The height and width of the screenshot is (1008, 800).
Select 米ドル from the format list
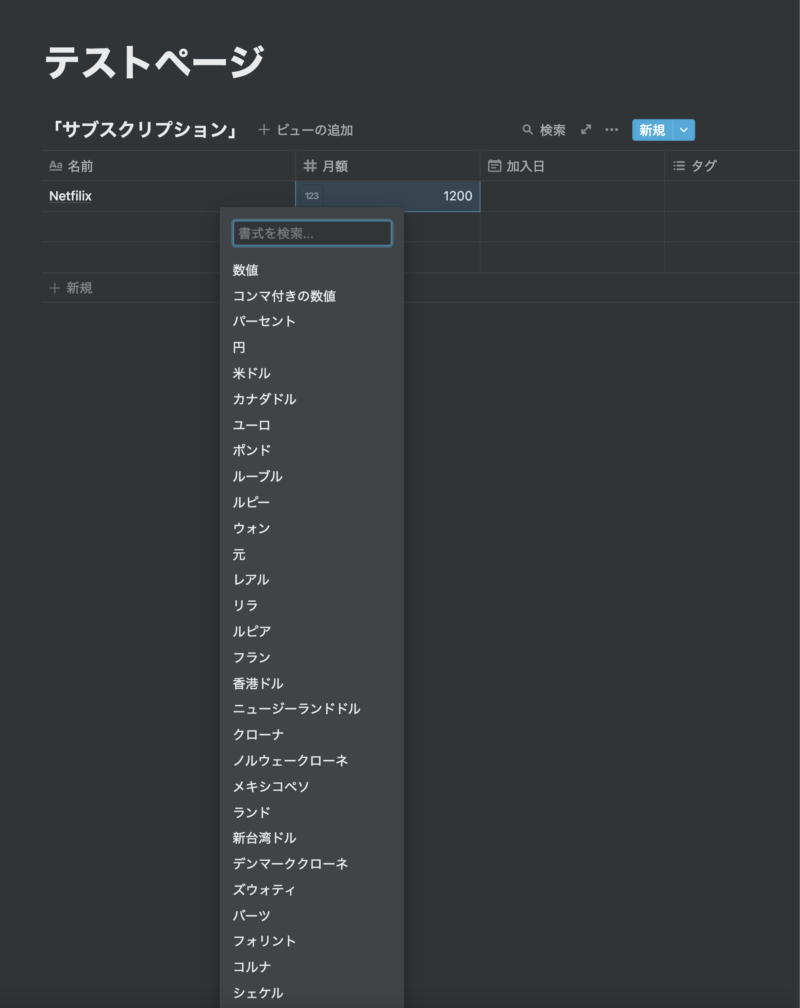[252, 374]
